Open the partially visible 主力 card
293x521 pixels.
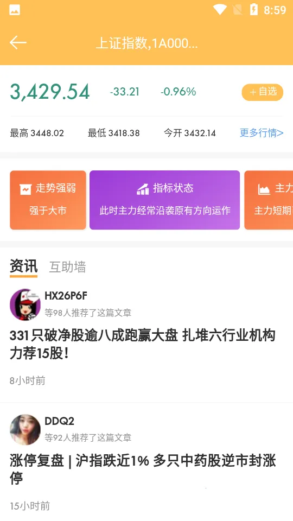pyautogui.click(x=269, y=200)
